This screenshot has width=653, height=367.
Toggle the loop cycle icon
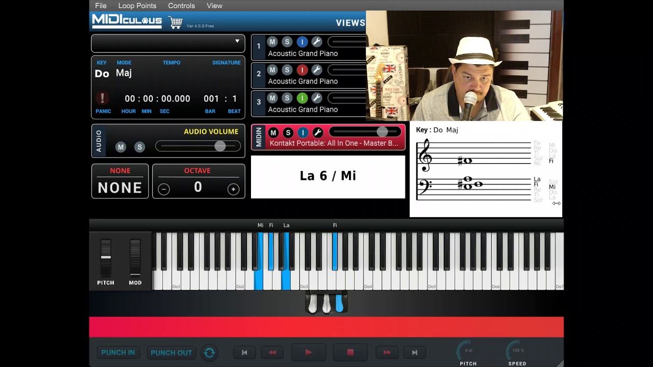pos(209,352)
